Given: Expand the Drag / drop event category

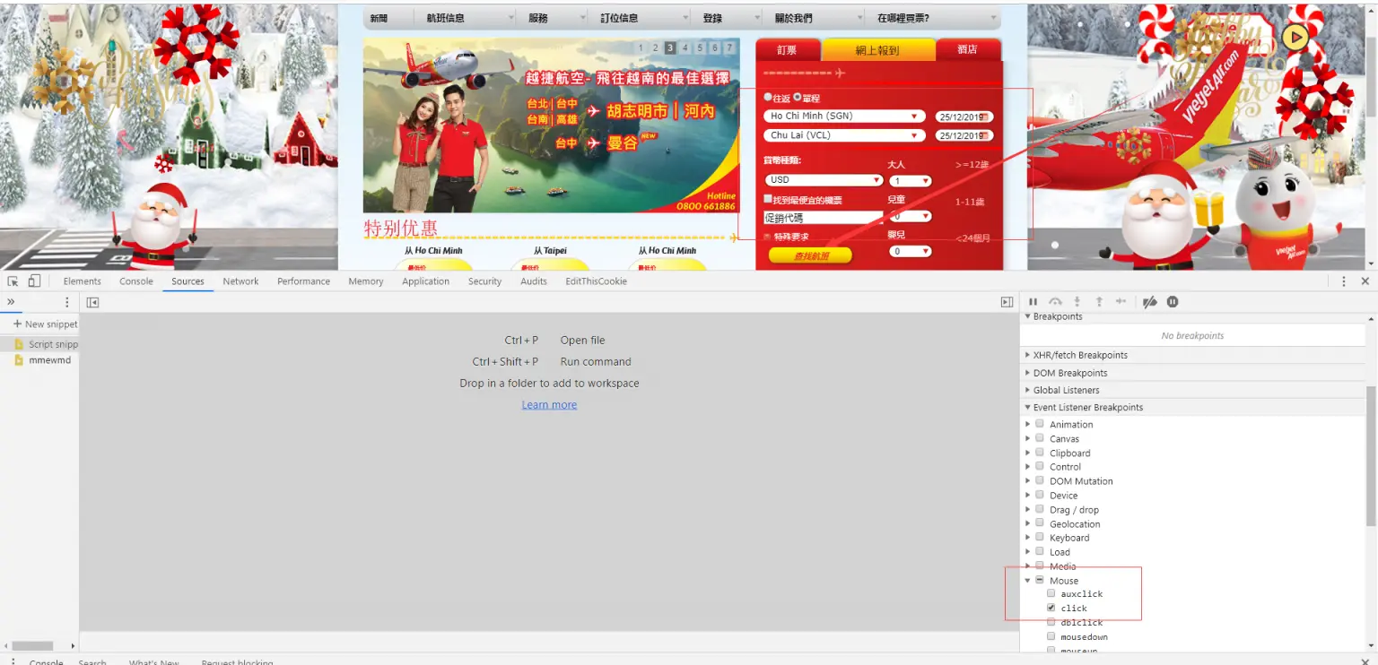Looking at the screenshot, I should tap(1028, 510).
